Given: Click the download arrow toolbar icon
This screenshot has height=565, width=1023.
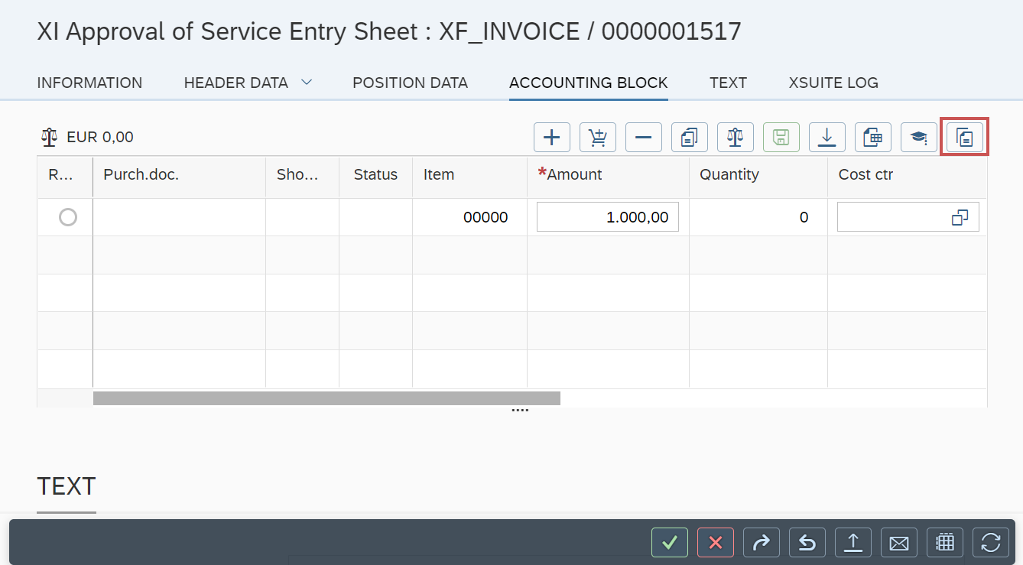Looking at the screenshot, I should pos(827,138).
